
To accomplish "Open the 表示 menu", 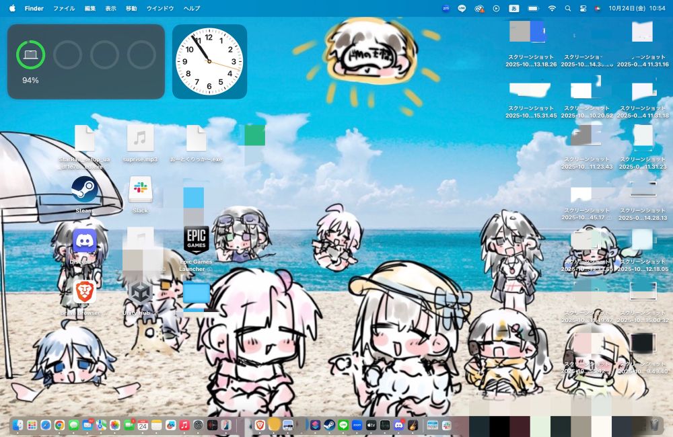I will 111,8.
